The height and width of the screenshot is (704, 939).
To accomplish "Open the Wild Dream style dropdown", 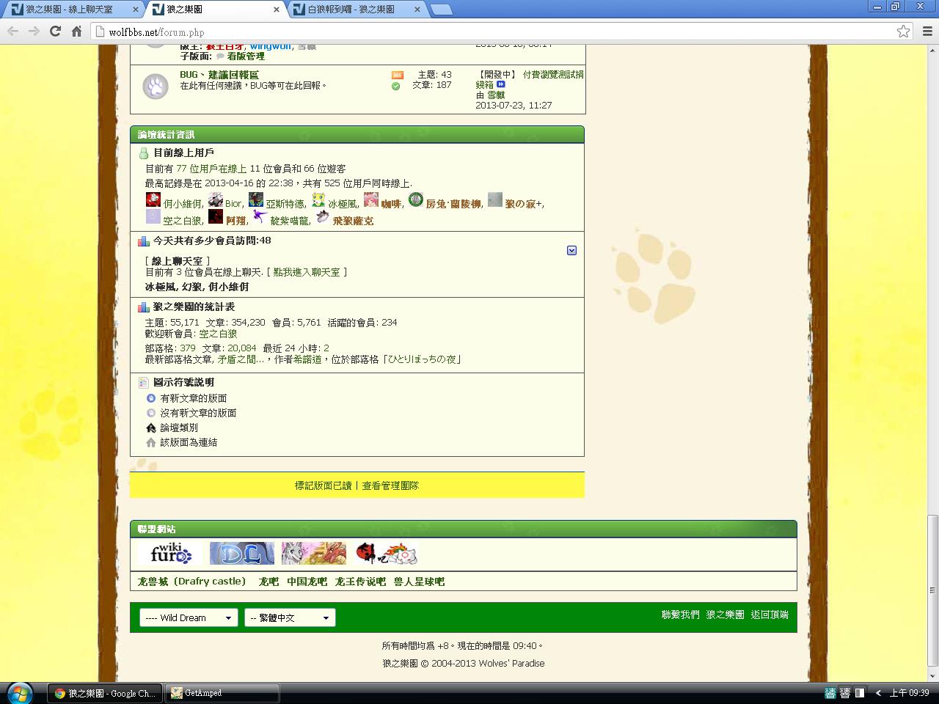I will click(189, 617).
